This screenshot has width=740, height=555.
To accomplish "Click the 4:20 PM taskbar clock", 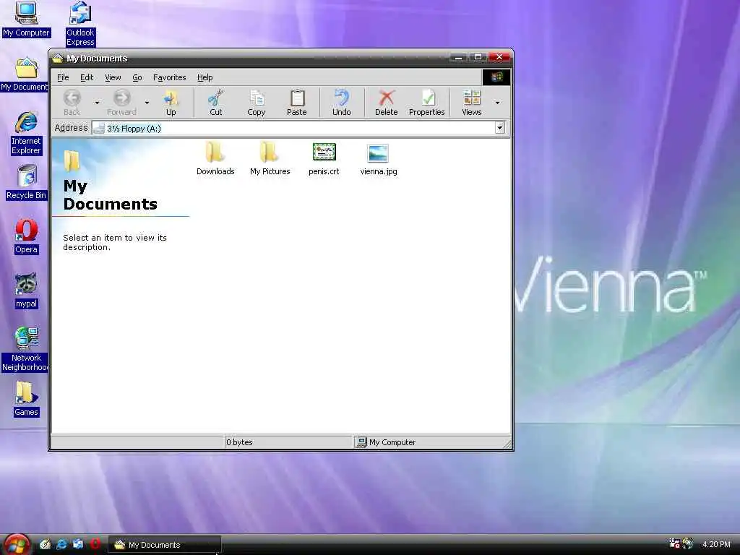I will tap(716, 544).
